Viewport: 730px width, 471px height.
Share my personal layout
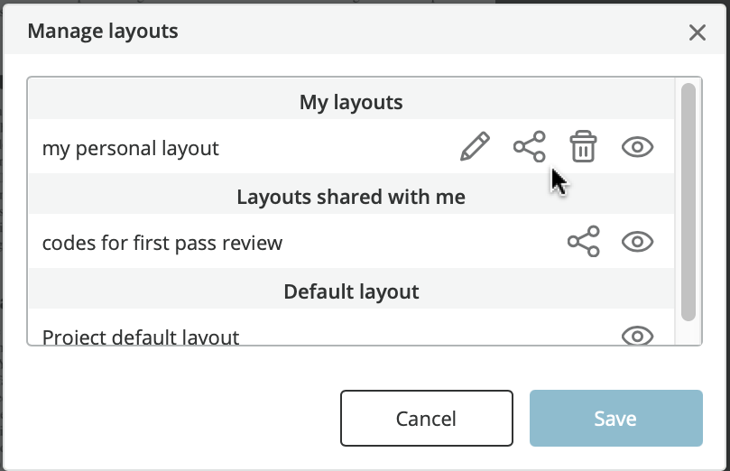(530, 146)
